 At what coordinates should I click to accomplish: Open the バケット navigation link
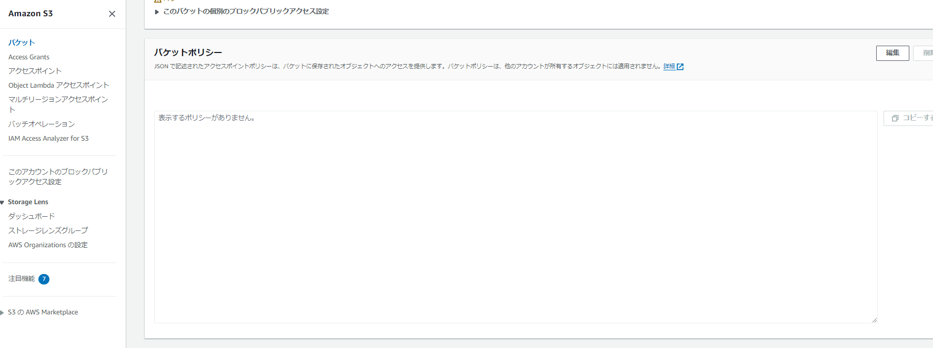click(22, 43)
